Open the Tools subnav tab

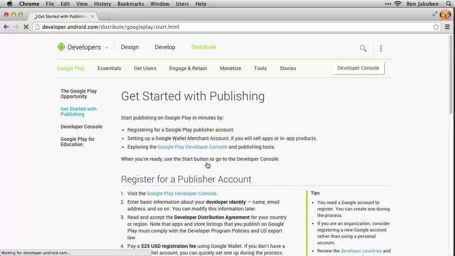pos(260,68)
